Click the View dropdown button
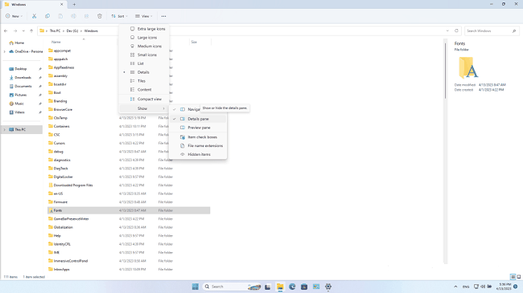The width and height of the screenshot is (523, 293). point(144,16)
